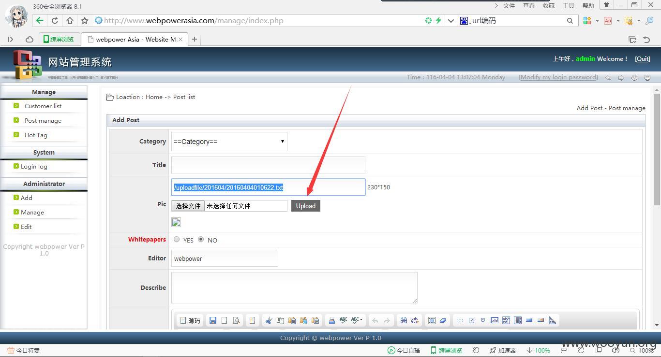
Task: Open Manage under Administrator
Action: 32,213
